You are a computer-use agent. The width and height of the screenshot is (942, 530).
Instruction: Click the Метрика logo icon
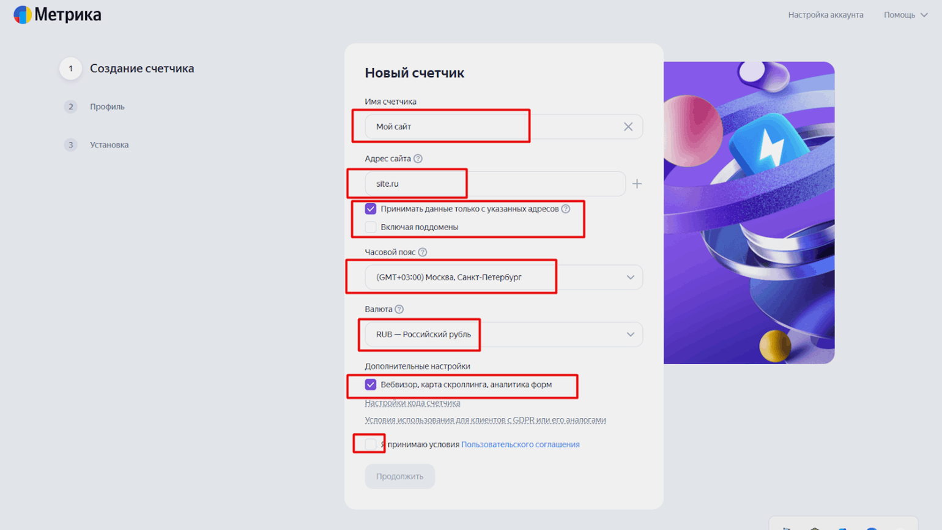23,15
